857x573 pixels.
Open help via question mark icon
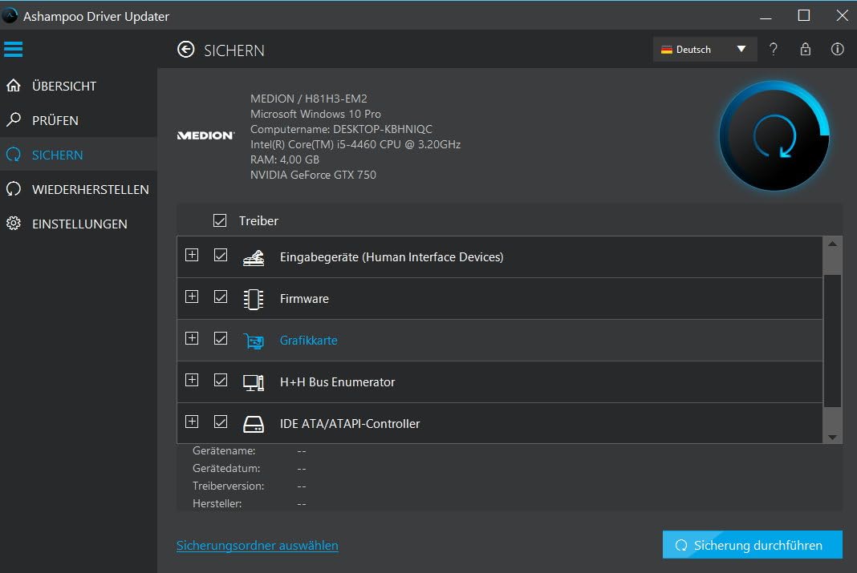click(x=773, y=49)
